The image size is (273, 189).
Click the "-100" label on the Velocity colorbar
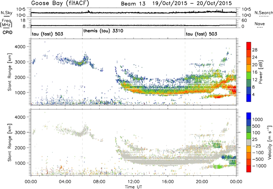tap(258, 152)
